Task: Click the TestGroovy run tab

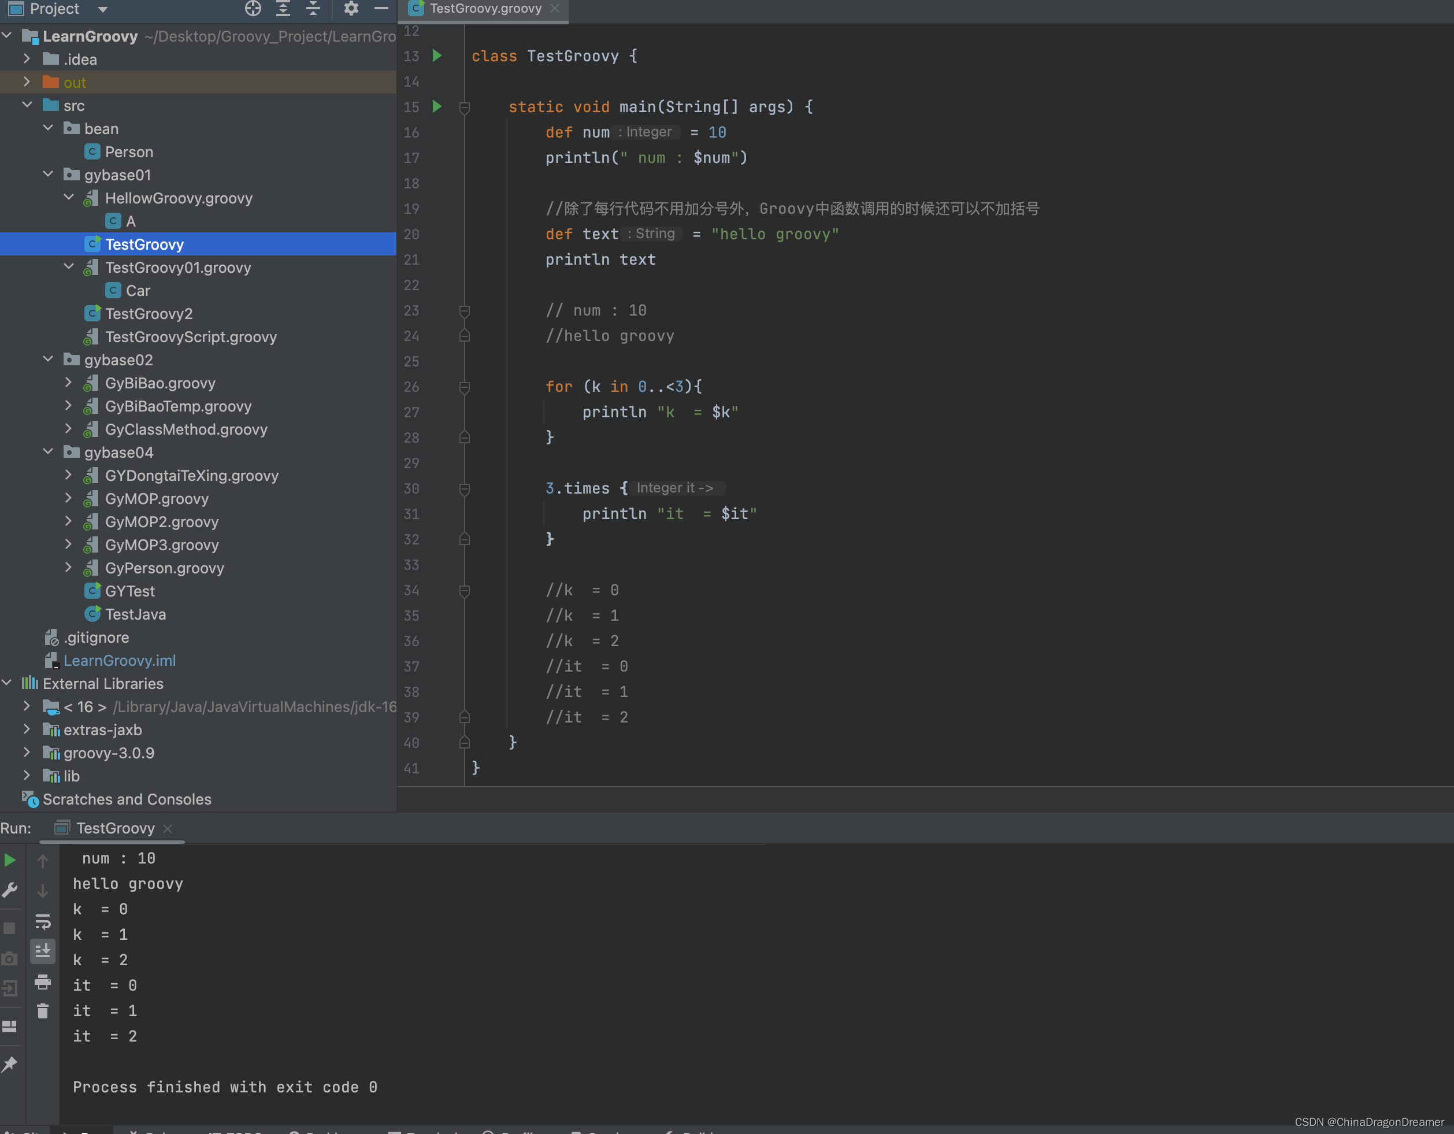Action: (113, 828)
